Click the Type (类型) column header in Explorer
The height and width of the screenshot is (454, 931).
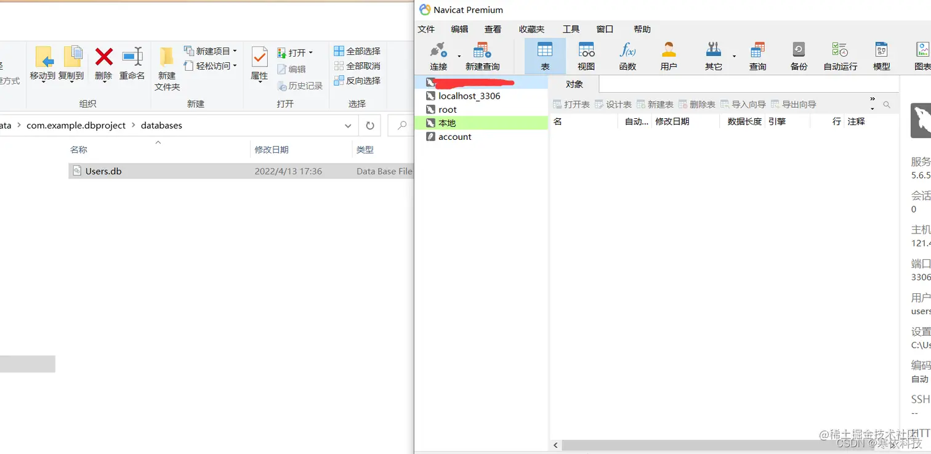click(x=365, y=150)
